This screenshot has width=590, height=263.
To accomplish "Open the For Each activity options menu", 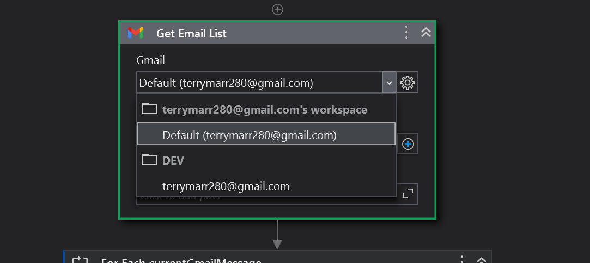I will tap(461, 259).
